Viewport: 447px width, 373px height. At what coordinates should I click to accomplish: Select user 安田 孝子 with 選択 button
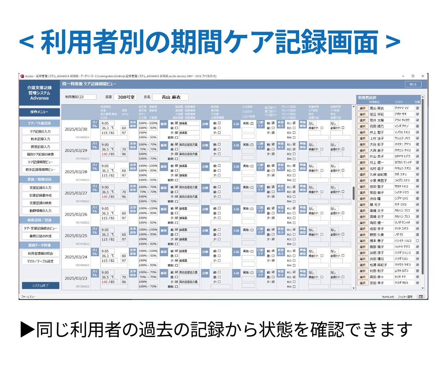[x=362, y=283]
